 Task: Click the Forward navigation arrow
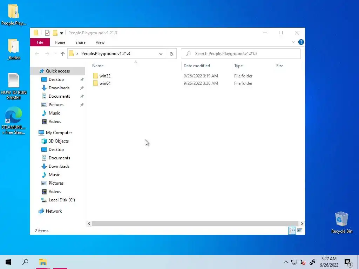click(x=47, y=54)
